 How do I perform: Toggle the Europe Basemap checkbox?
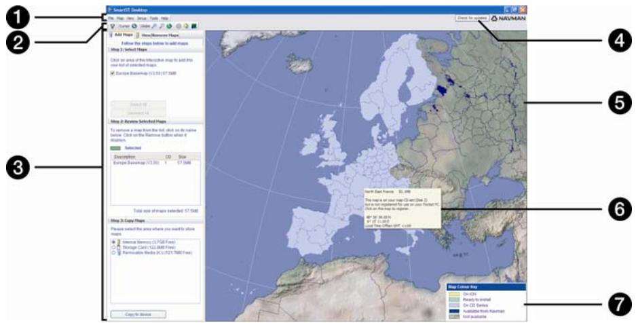[113, 73]
